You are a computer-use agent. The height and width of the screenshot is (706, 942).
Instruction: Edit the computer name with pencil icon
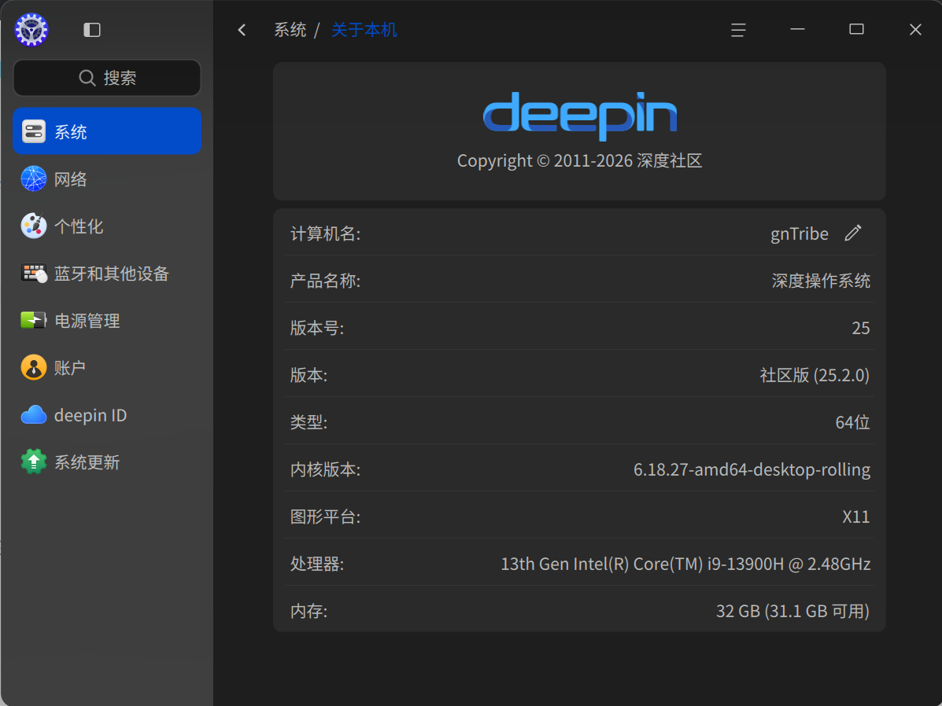(x=853, y=233)
